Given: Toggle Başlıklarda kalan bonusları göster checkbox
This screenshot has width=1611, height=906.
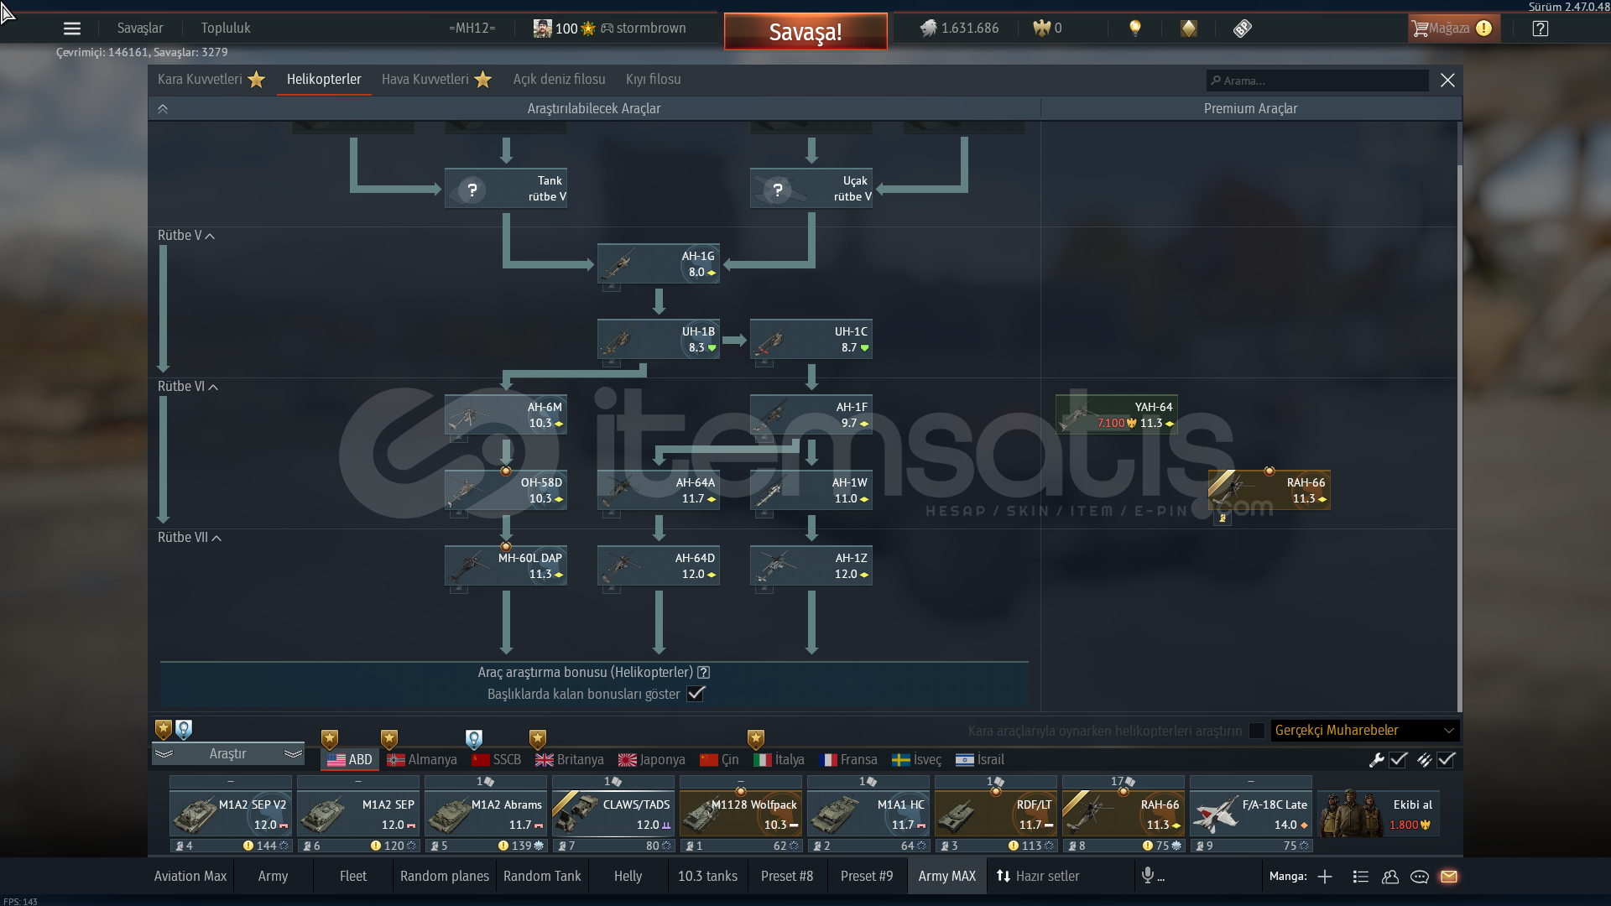Looking at the screenshot, I should [696, 694].
